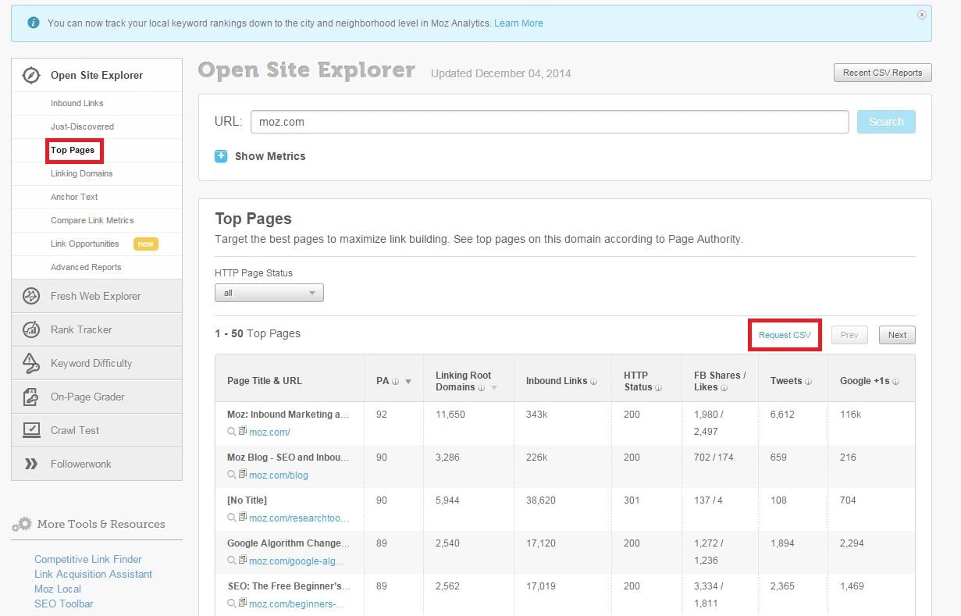This screenshot has height=616, width=961.
Task: Sort by Linking Root Domains arrow
Action: pos(493,388)
